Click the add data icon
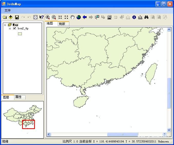 (11, 17)
